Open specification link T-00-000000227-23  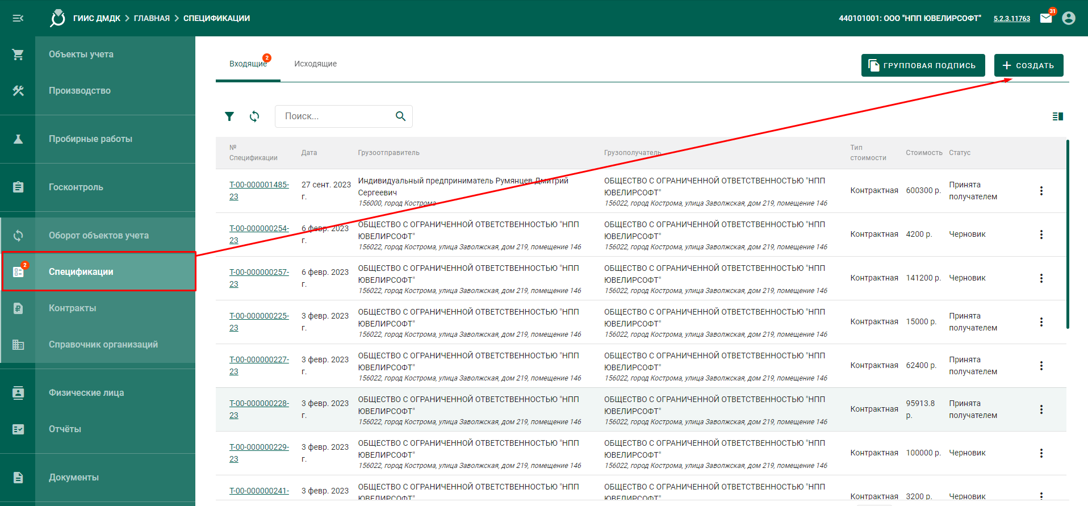click(259, 366)
